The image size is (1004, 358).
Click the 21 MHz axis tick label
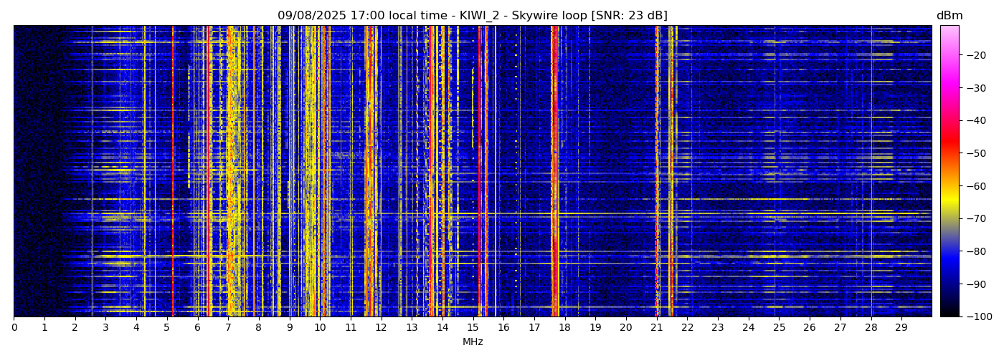click(x=656, y=327)
